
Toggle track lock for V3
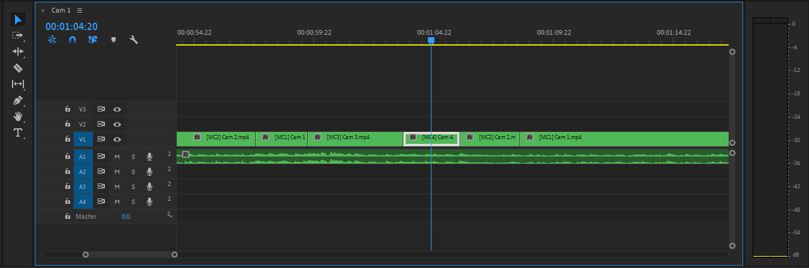tap(68, 109)
